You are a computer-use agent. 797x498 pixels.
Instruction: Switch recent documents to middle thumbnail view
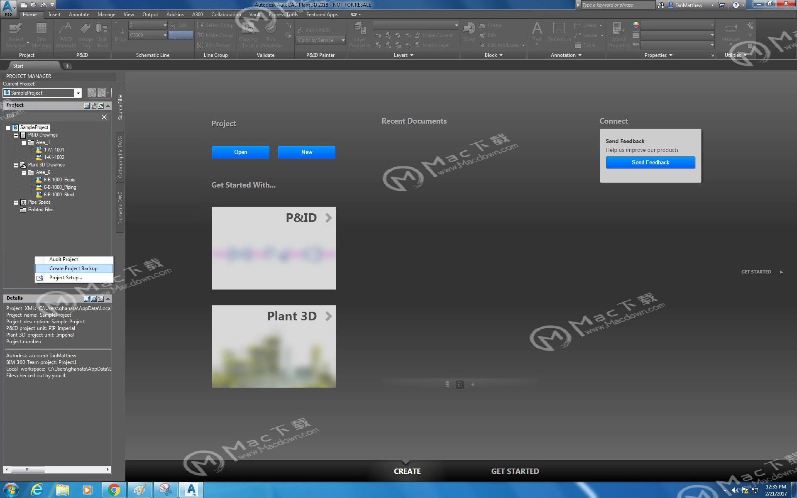(x=460, y=384)
